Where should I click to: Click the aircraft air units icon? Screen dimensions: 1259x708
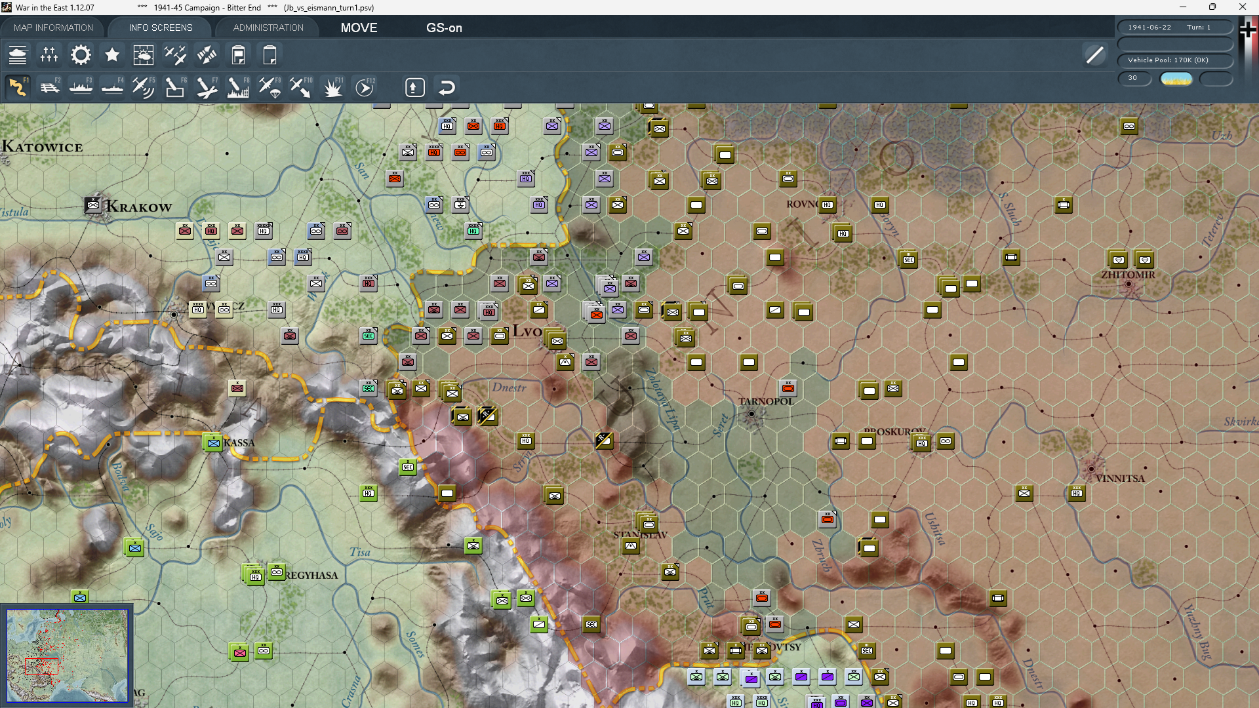point(175,55)
